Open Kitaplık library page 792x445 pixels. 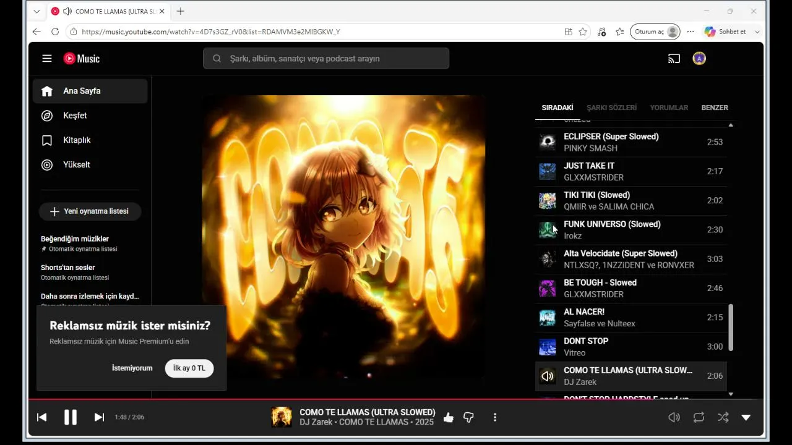click(x=90, y=140)
